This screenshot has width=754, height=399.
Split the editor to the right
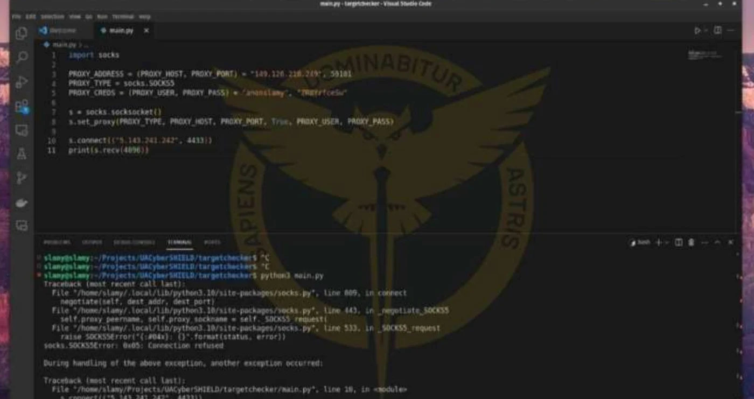[717, 31]
